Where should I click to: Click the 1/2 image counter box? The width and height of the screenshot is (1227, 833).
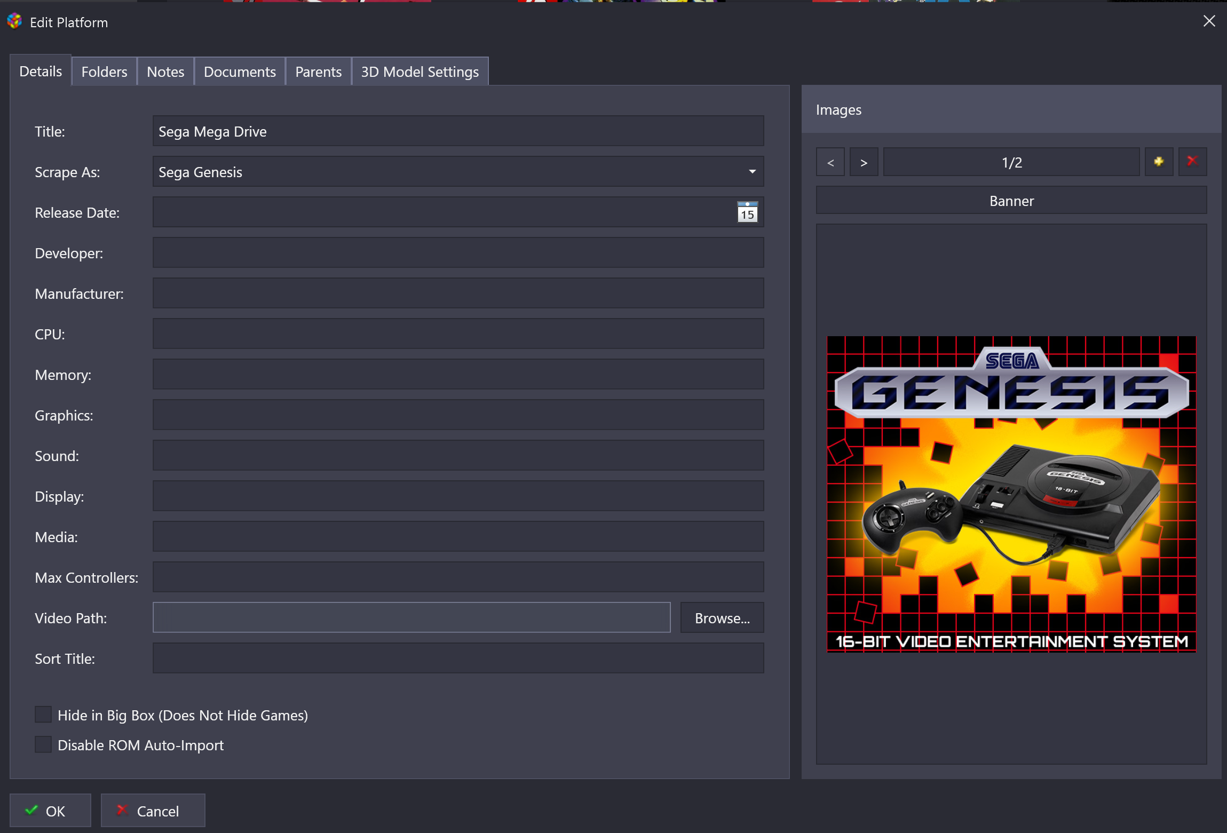click(x=1011, y=162)
